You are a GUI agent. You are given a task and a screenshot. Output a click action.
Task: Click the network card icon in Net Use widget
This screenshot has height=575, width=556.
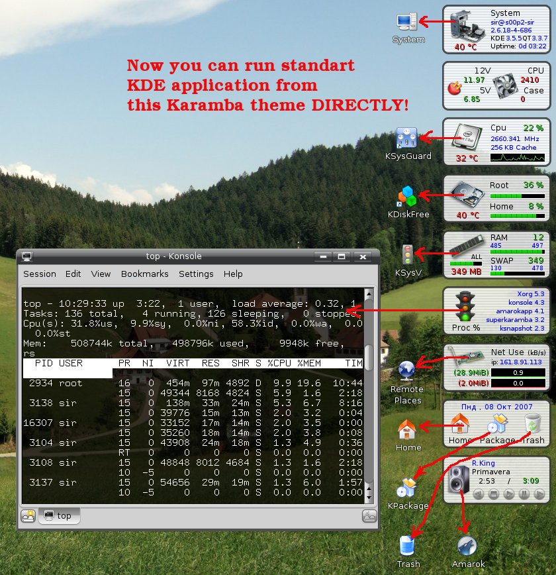coord(467,355)
